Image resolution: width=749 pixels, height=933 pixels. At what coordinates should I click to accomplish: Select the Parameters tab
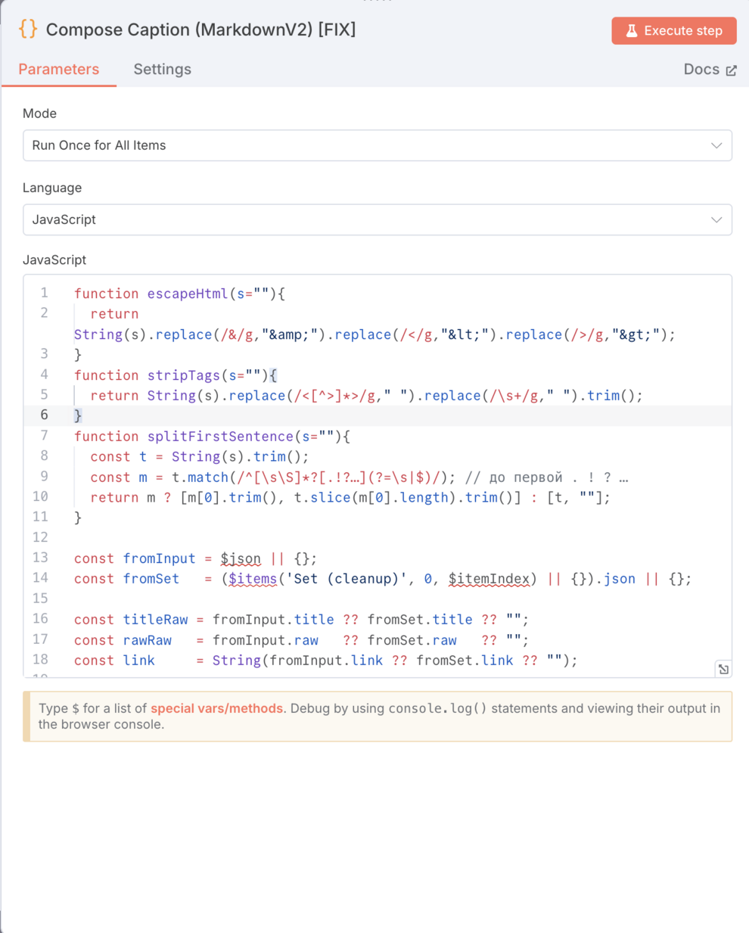pos(59,70)
